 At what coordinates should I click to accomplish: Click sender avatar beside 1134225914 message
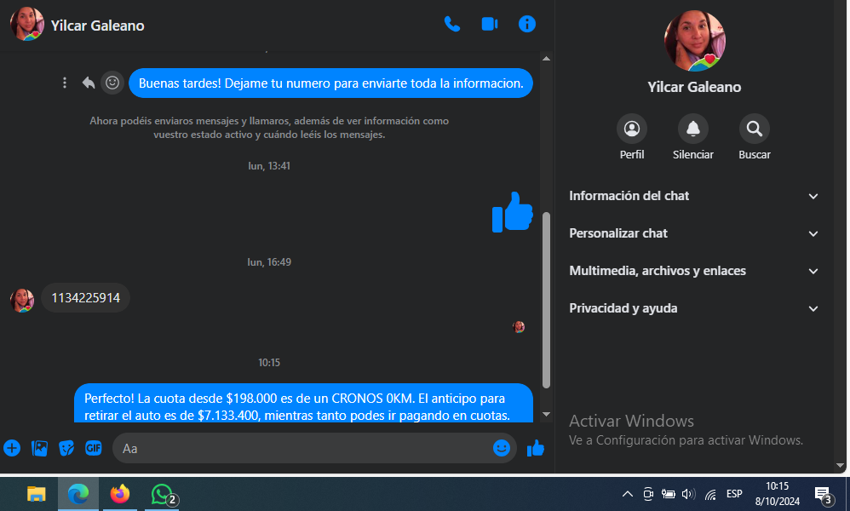(x=22, y=300)
